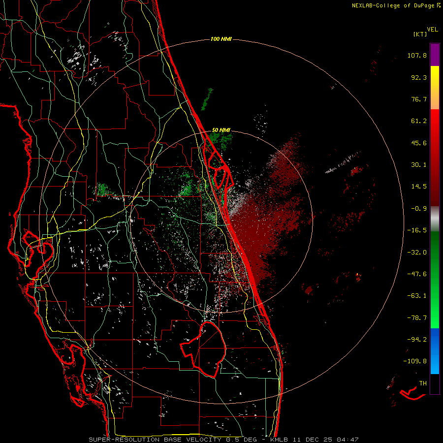
Task: Click the 76.7 velocity scale value
Action: click(x=419, y=99)
